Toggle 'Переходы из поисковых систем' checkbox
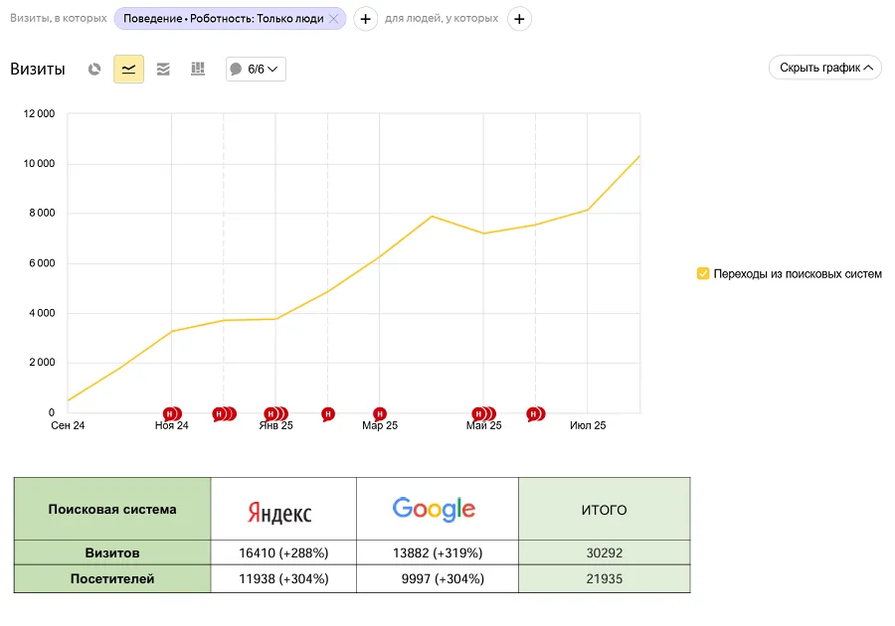The height and width of the screenshot is (626, 895). point(703,273)
